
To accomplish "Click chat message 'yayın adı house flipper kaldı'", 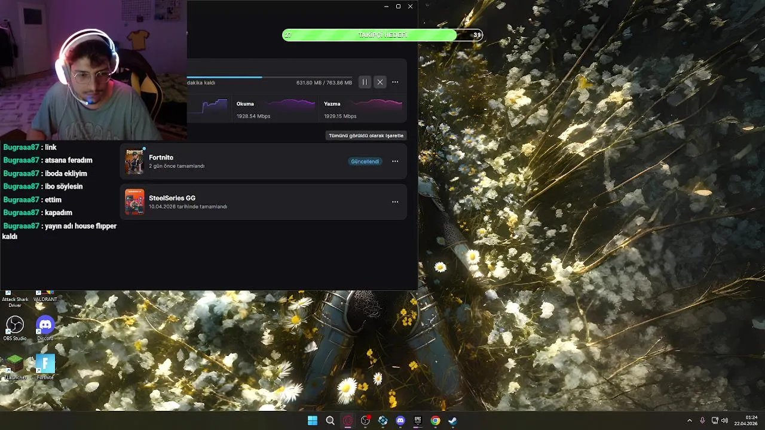I will point(60,231).
